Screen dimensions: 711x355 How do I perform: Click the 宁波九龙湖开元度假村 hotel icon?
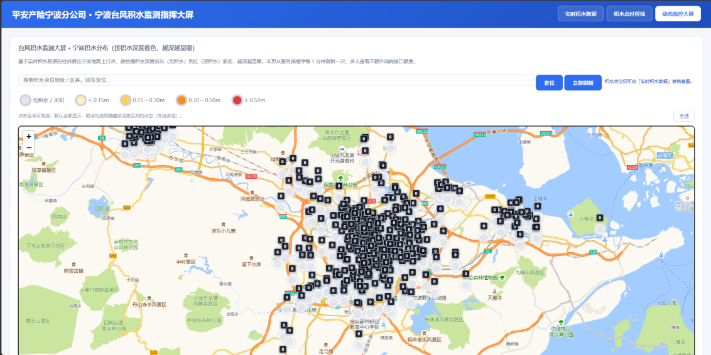click(x=342, y=149)
